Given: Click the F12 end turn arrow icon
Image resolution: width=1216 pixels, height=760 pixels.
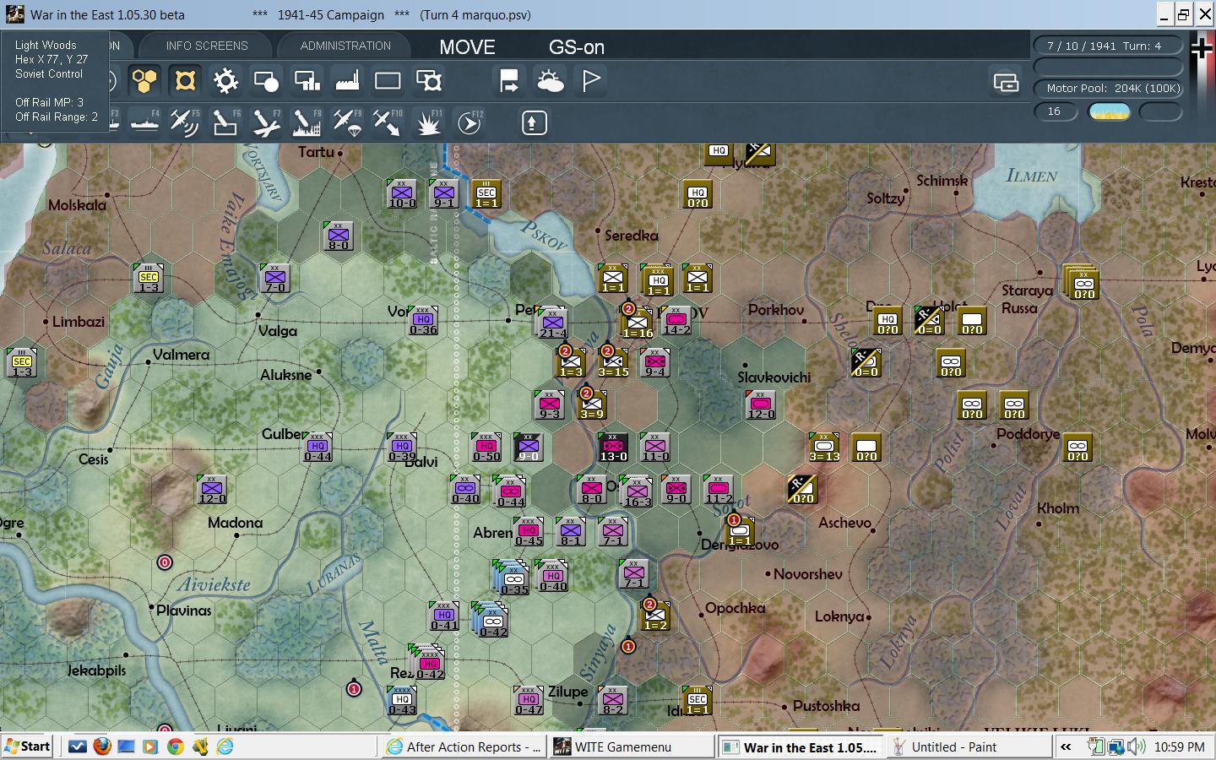Looking at the screenshot, I should point(469,123).
